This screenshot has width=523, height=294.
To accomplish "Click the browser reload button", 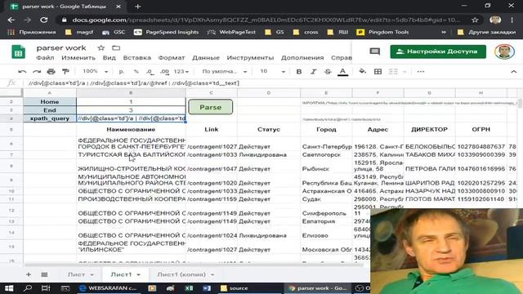I will (x=43, y=20).
